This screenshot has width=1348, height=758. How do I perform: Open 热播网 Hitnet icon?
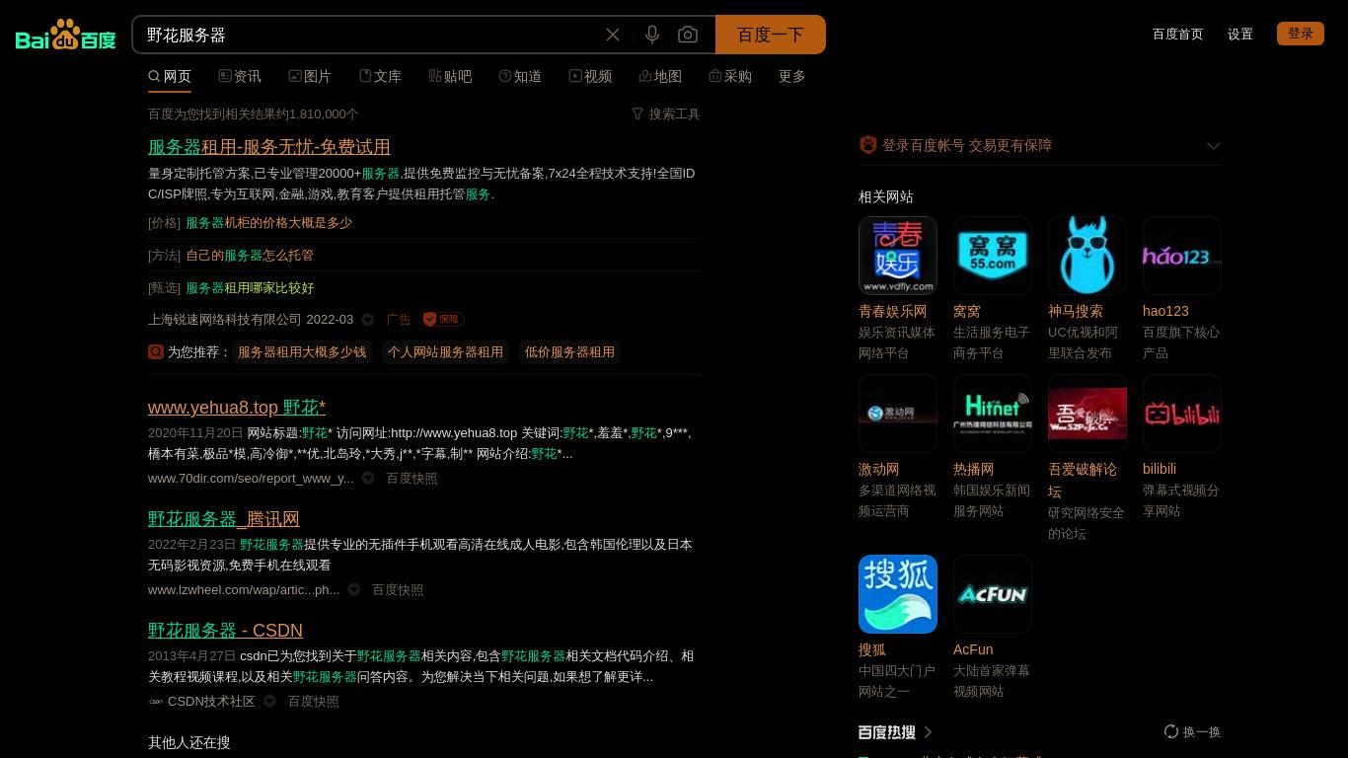point(993,414)
